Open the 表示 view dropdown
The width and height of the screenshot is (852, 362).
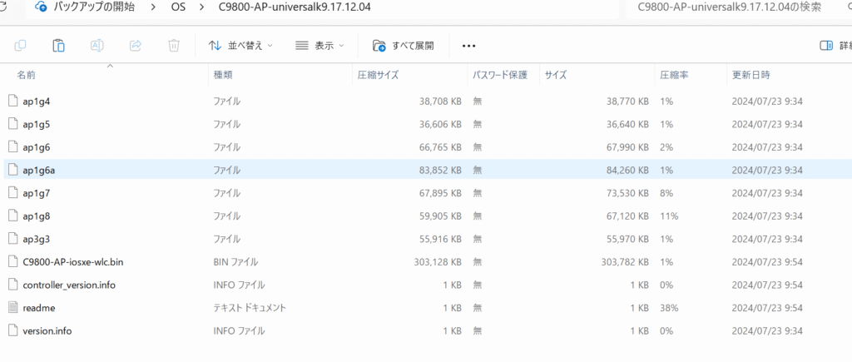coord(319,46)
